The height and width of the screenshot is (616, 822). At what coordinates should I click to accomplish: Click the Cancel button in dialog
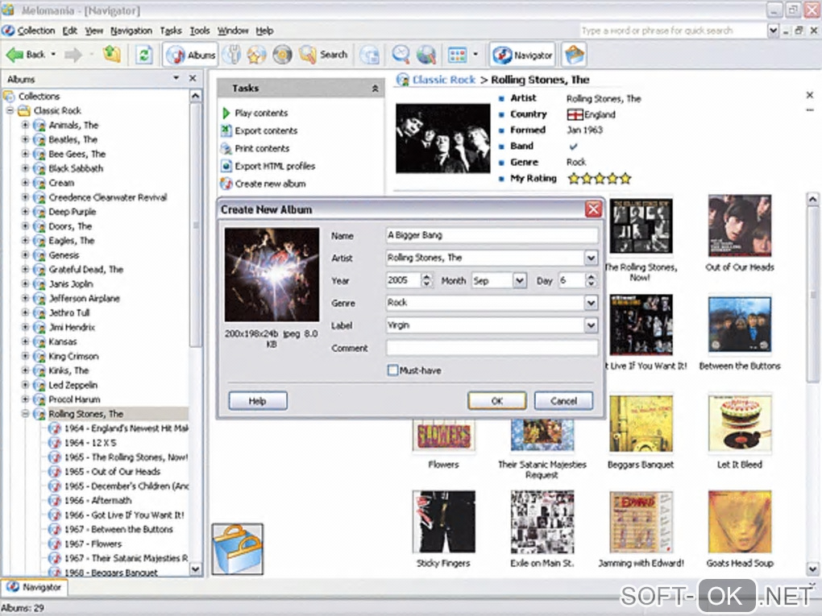[563, 401]
